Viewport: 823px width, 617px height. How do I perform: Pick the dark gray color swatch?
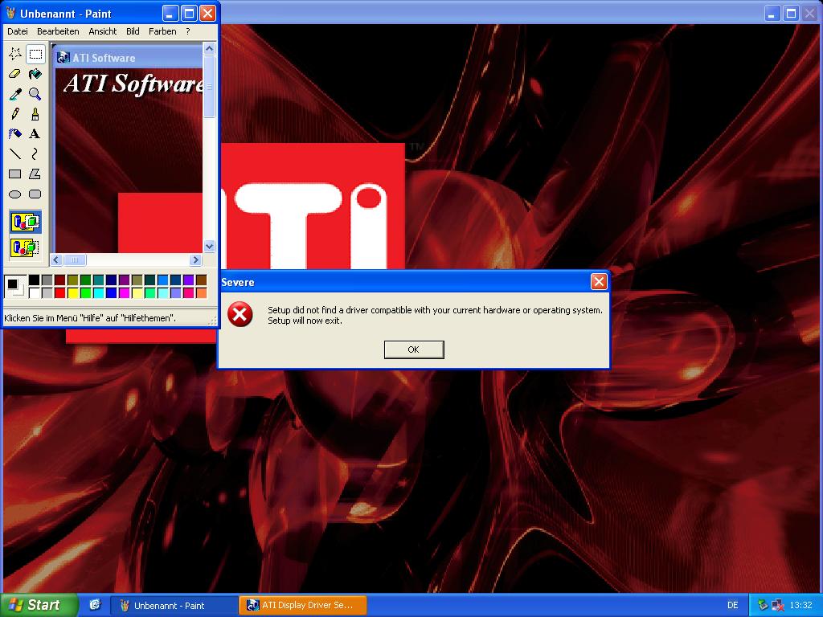(47, 280)
